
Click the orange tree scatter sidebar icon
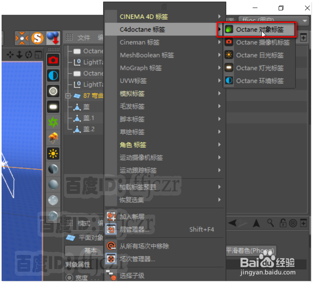pos(53,138)
